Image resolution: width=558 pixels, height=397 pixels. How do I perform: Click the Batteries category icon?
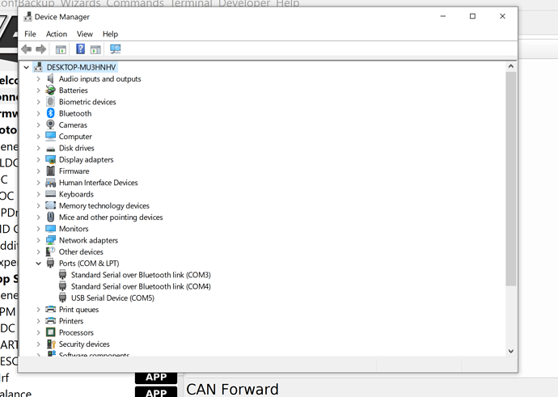point(50,91)
